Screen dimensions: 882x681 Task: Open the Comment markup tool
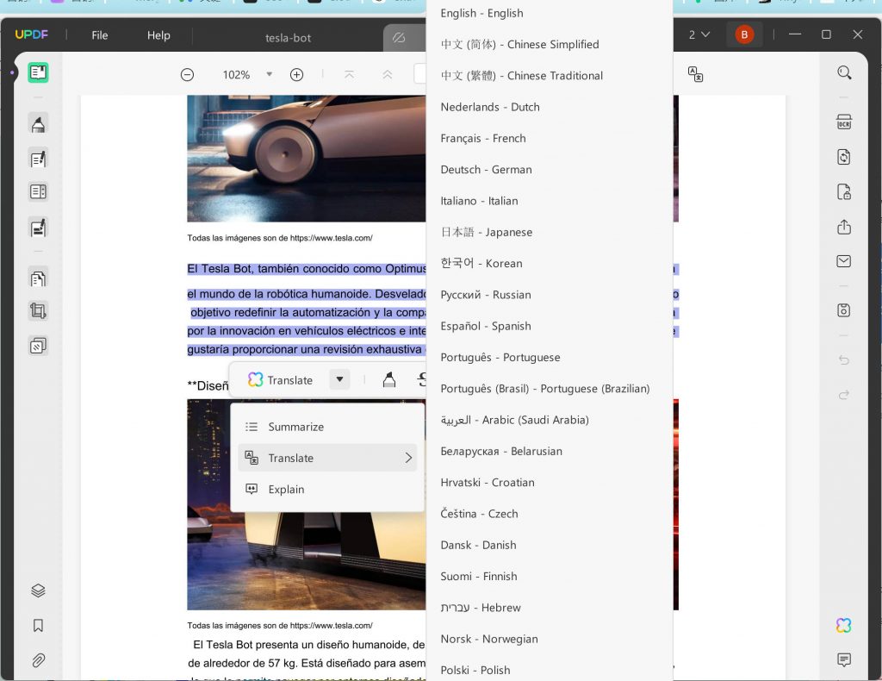[x=38, y=124]
